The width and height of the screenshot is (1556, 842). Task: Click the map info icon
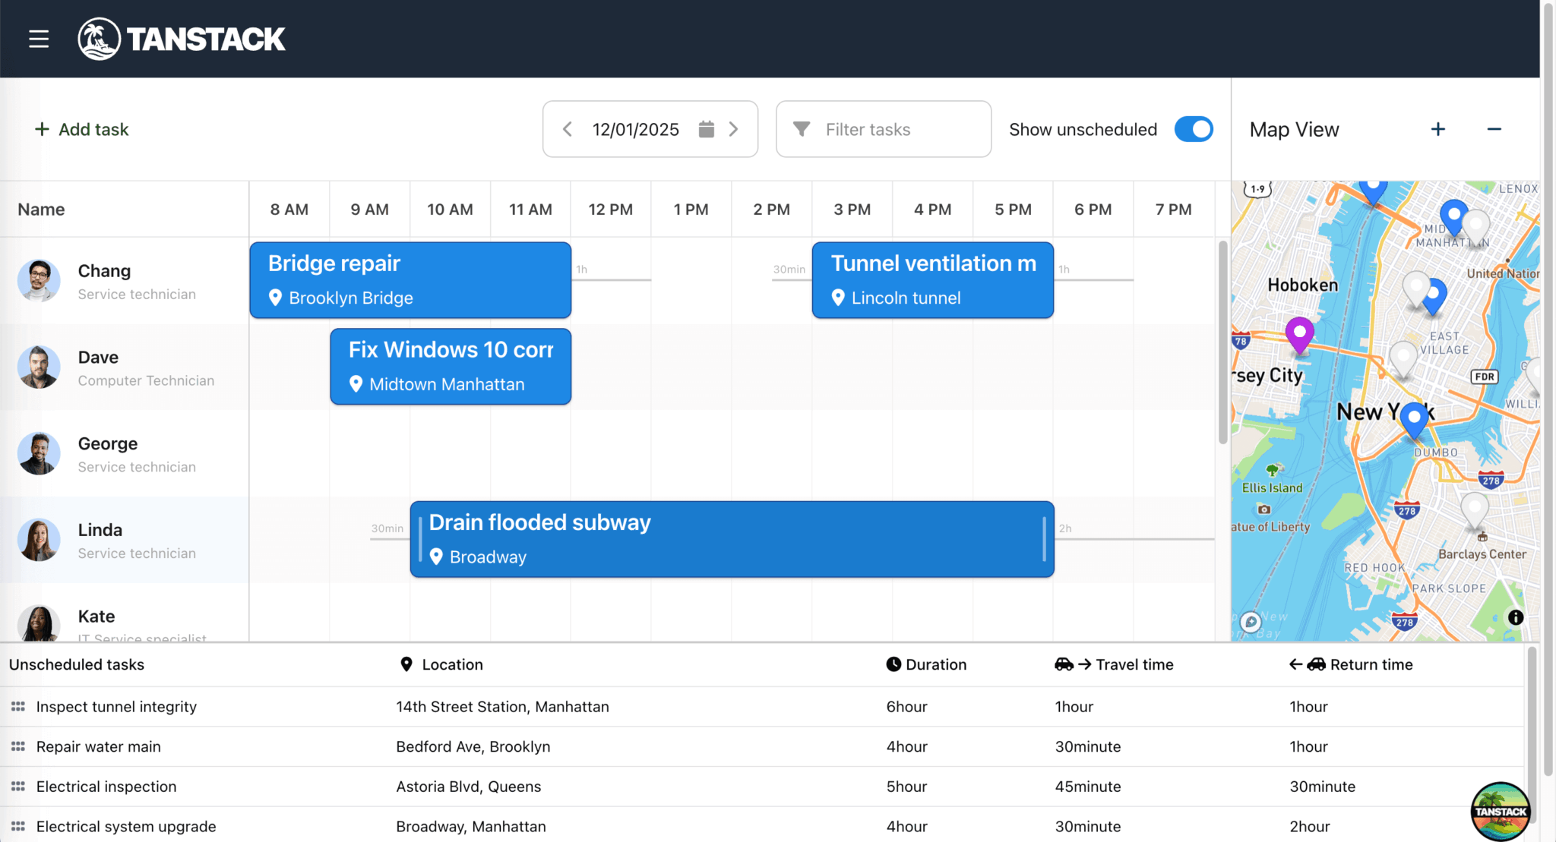point(1515,617)
